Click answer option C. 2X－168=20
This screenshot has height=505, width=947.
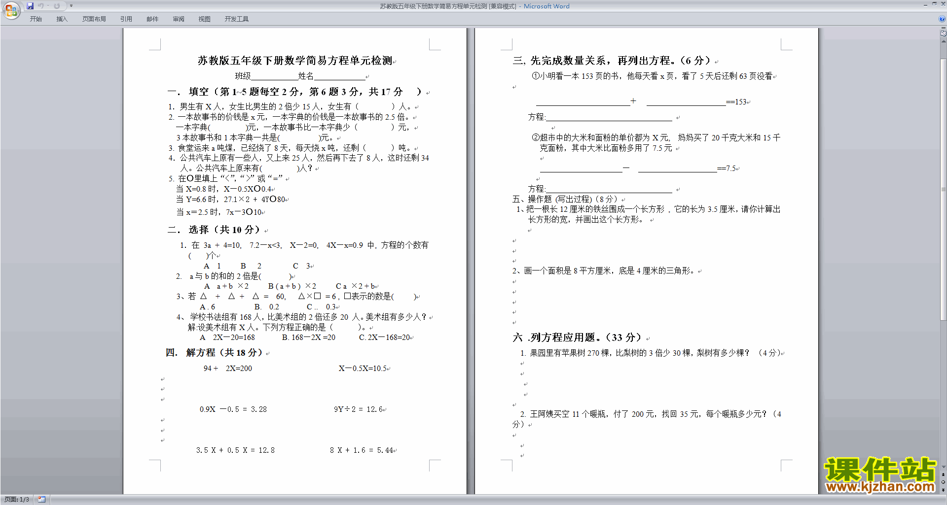coord(385,337)
